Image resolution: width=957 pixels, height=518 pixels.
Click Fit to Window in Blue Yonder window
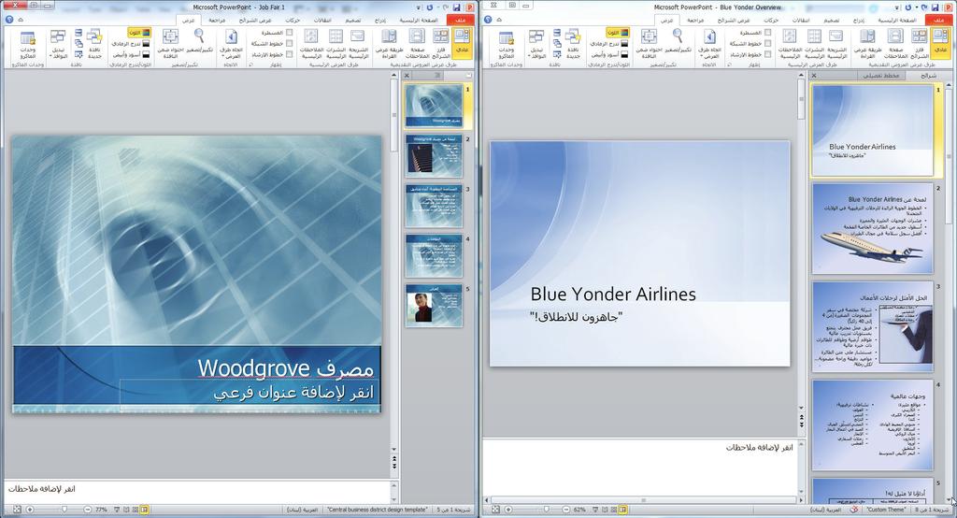tap(649, 43)
